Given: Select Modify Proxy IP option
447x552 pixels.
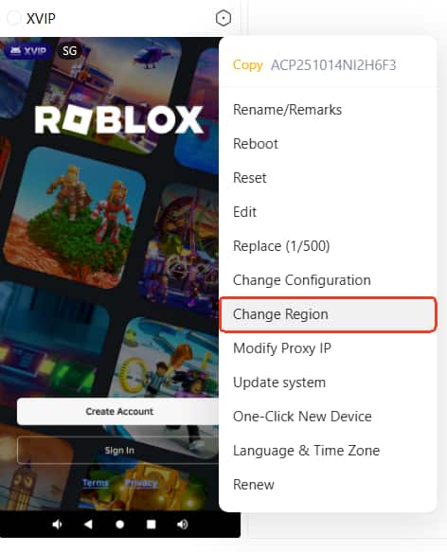Looking at the screenshot, I should [x=328, y=348].
